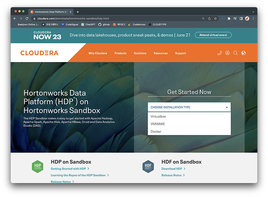
Task: Open the Products menu
Action: [x=120, y=53]
